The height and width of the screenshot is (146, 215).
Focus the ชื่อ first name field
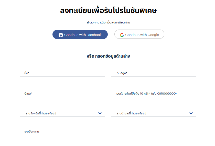click(x=63, y=73)
